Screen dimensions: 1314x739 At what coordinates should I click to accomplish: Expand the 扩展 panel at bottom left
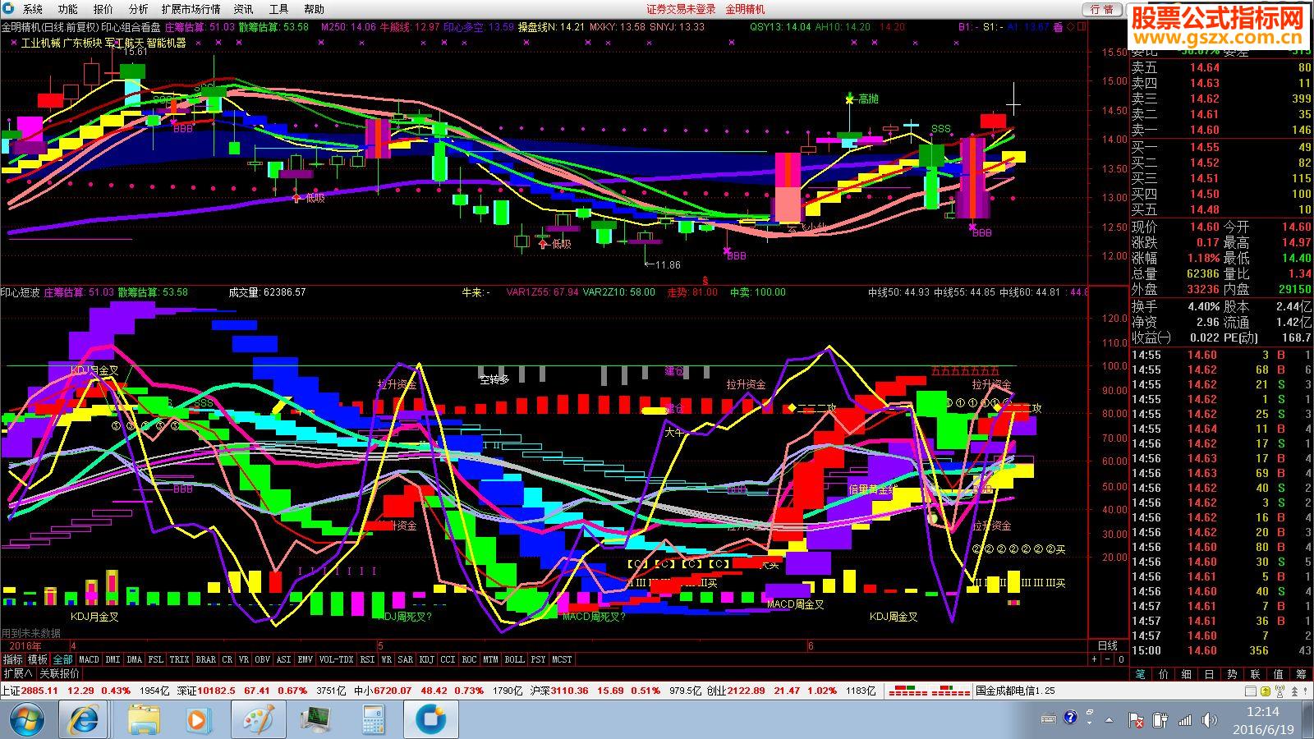click(x=17, y=673)
